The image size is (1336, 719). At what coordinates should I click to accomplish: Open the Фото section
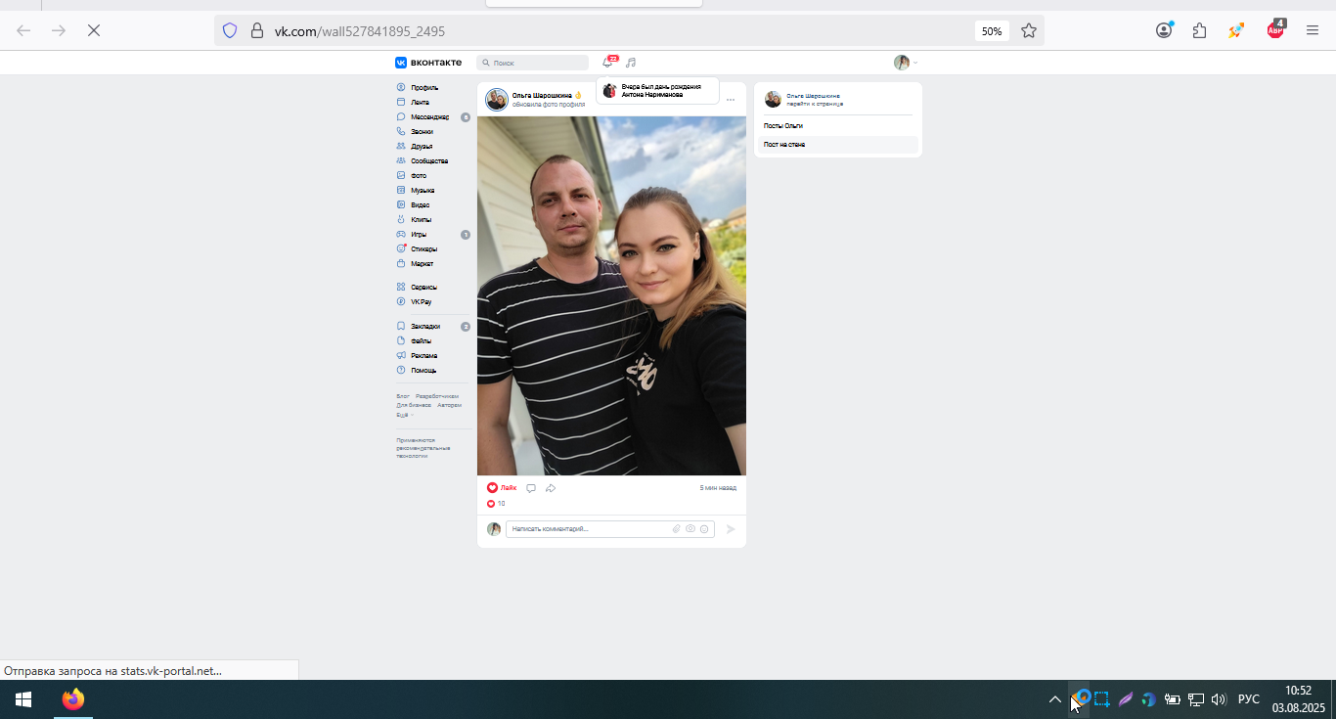pos(419,175)
